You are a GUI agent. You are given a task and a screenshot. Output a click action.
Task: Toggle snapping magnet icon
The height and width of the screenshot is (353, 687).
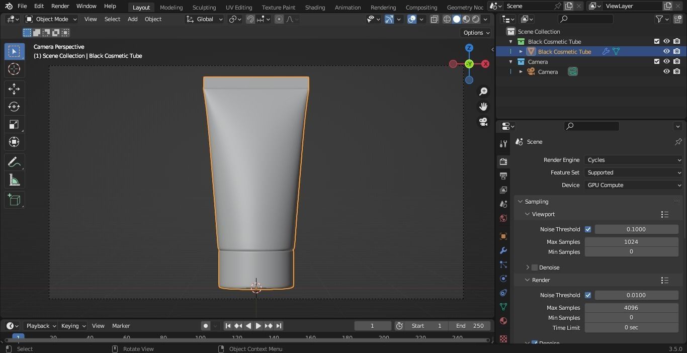(250, 19)
